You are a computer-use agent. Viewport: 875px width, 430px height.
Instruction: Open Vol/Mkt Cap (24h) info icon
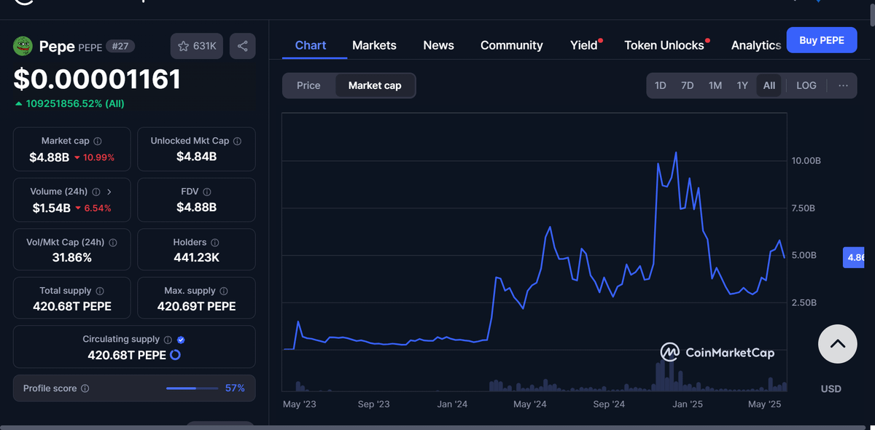(x=113, y=242)
